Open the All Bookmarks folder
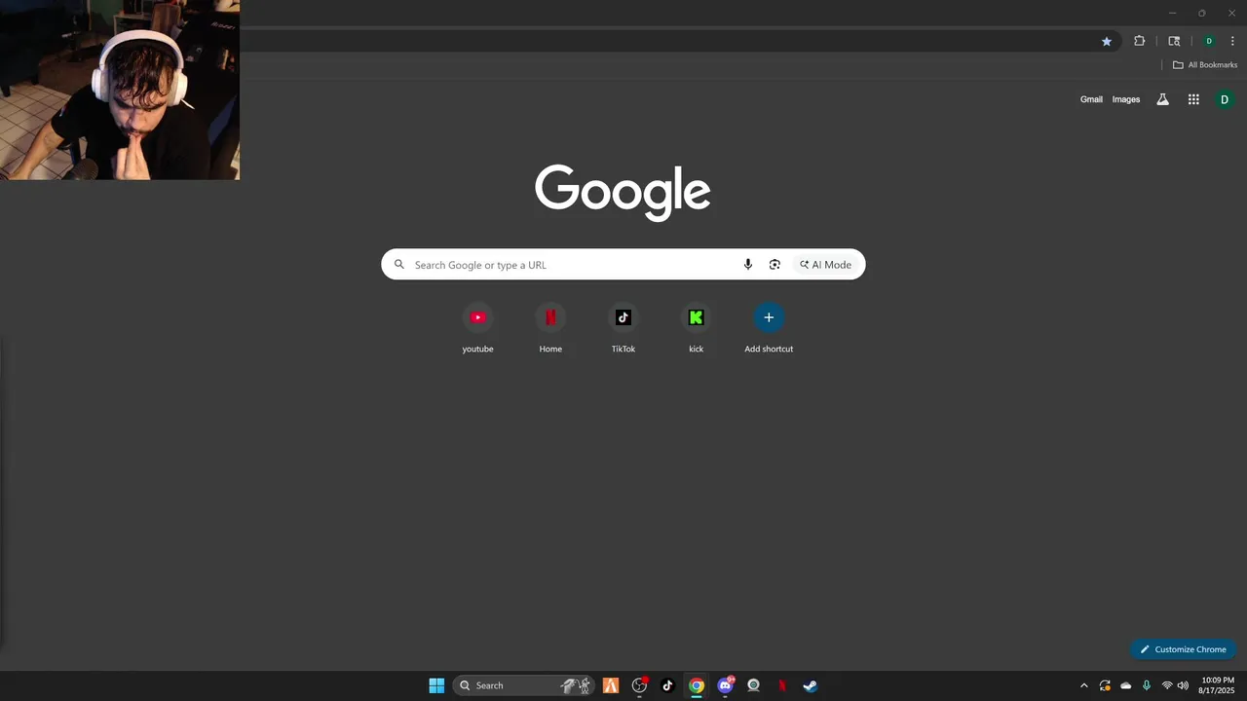 (1205, 65)
